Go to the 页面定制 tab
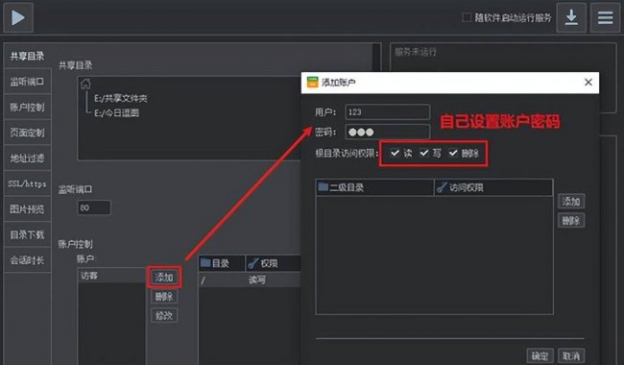This screenshot has height=365, width=624. coord(27,133)
